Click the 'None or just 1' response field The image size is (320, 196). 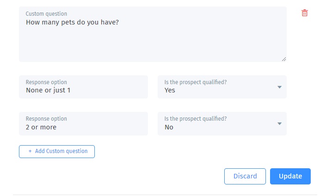[x=83, y=90]
